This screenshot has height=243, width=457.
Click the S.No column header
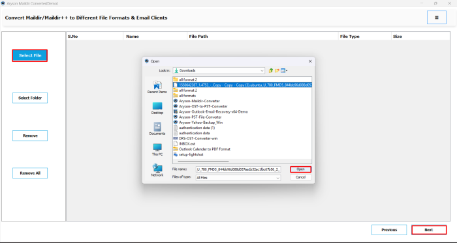95,36
